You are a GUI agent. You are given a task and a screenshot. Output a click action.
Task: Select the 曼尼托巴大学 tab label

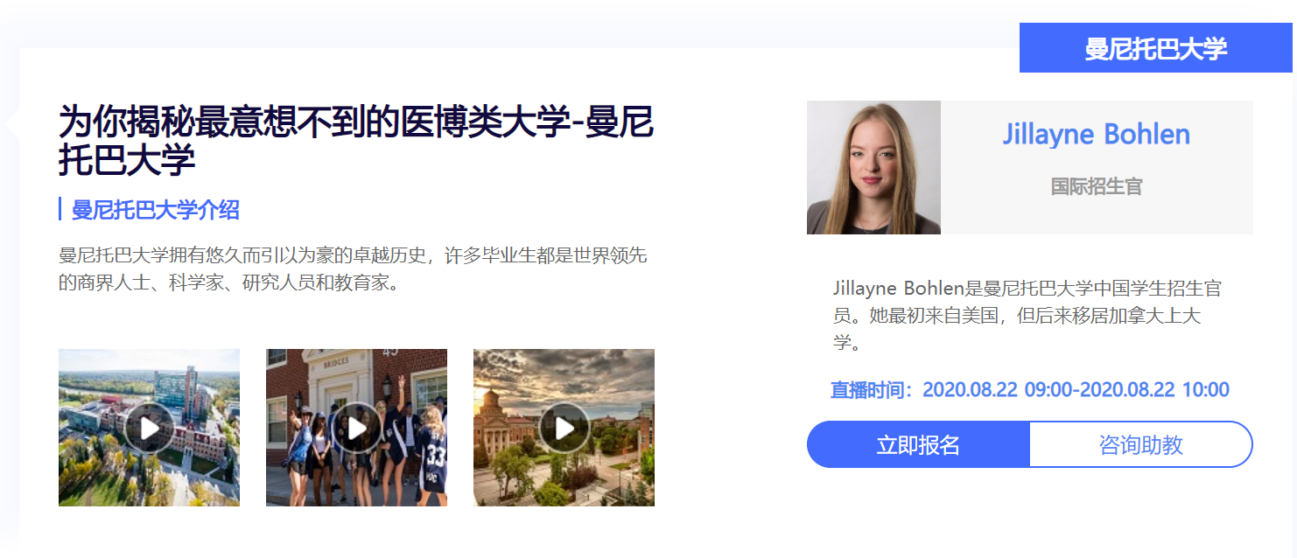point(1156,48)
